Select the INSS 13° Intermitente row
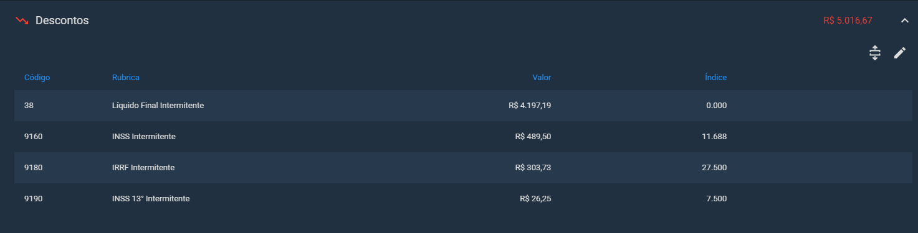This screenshot has height=233, width=918. click(463, 199)
